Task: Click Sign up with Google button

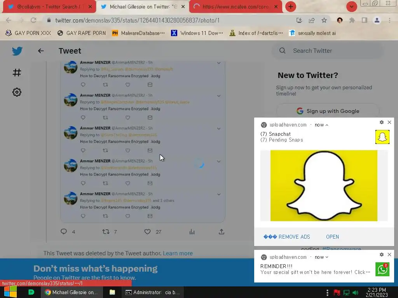Action: click(x=328, y=111)
